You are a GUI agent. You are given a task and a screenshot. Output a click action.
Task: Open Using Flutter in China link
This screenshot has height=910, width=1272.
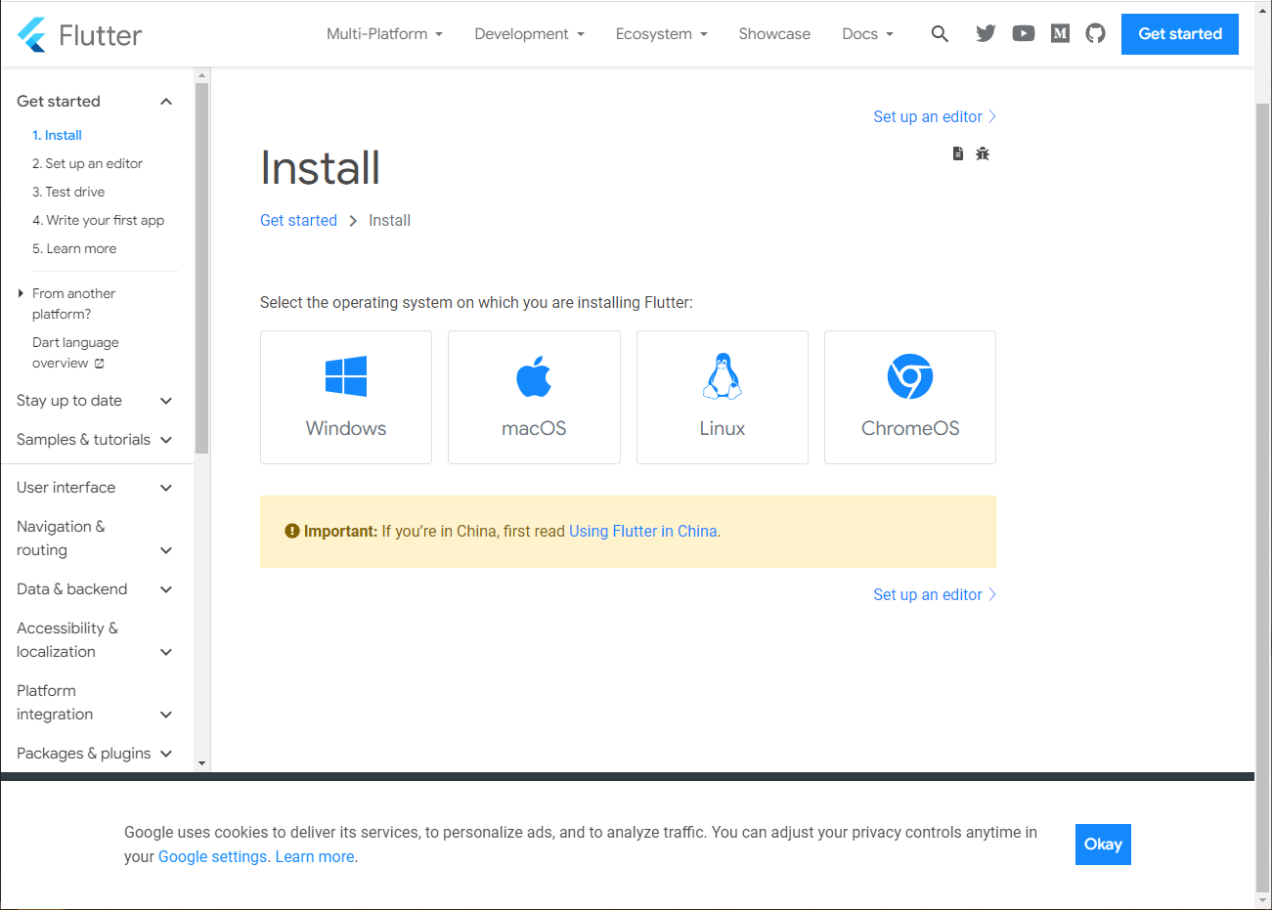(643, 532)
